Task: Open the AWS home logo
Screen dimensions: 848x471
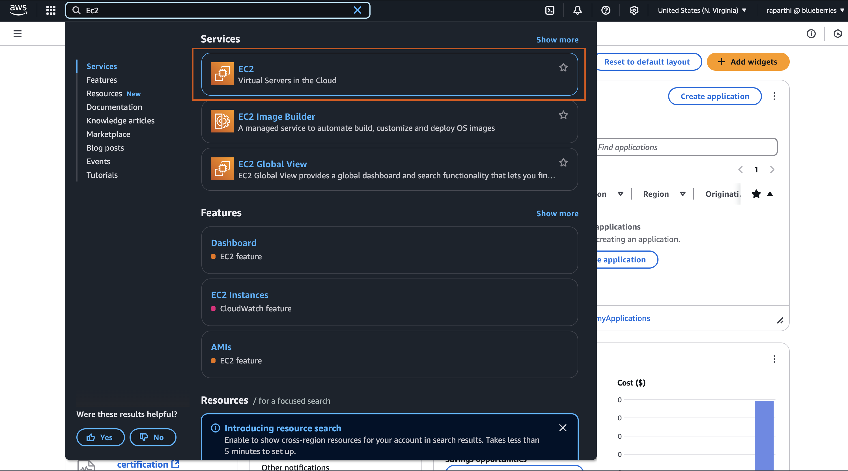Action: pyautogui.click(x=18, y=10)
